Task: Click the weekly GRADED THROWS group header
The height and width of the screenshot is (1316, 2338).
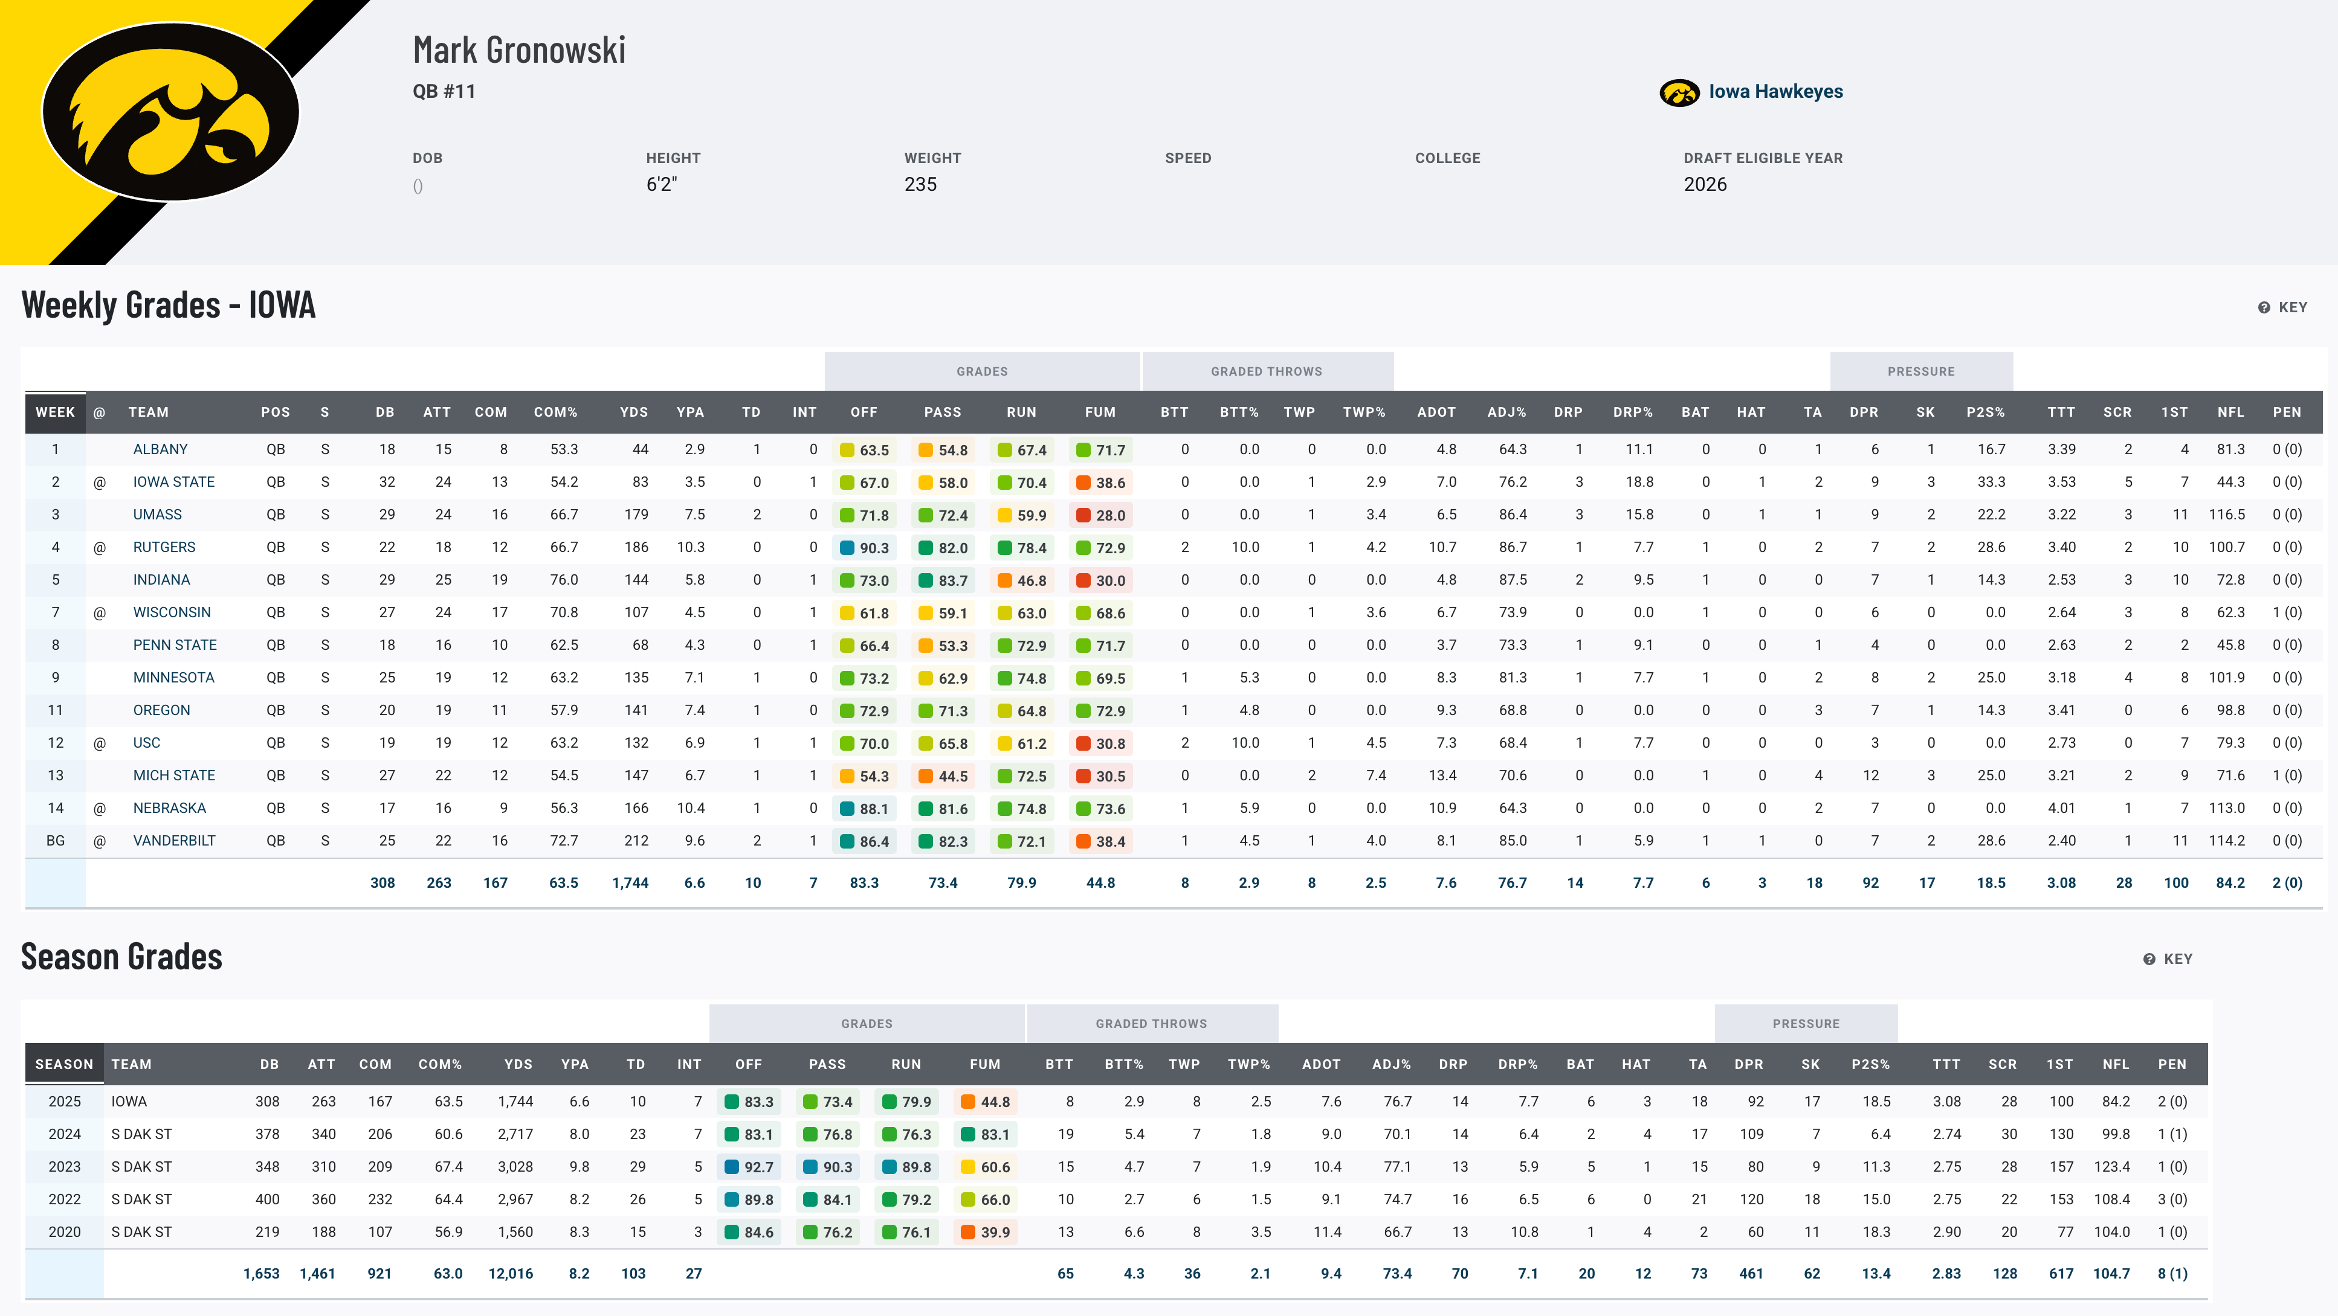Action: point(1266,371)
